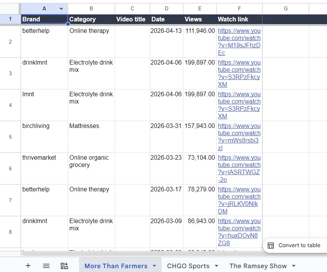
Task: Select the 2026-03-09 date cell
Action: (167, 232)
